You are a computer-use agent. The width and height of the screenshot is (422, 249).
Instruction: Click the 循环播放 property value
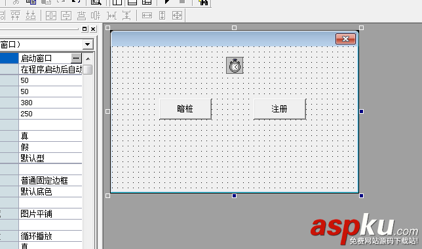50,236
